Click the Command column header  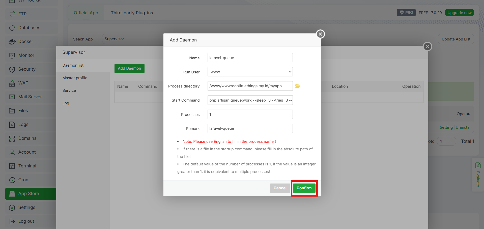tap(148, 86)
